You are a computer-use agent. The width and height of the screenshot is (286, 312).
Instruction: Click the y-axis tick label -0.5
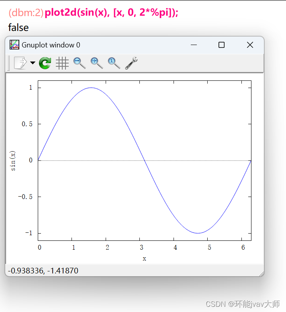[x=25, y=197]
